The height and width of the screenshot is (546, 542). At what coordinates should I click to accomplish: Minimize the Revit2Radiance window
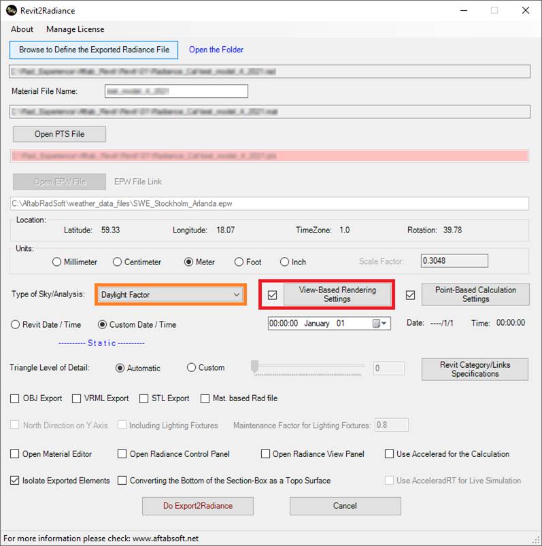tap(464, 10)
